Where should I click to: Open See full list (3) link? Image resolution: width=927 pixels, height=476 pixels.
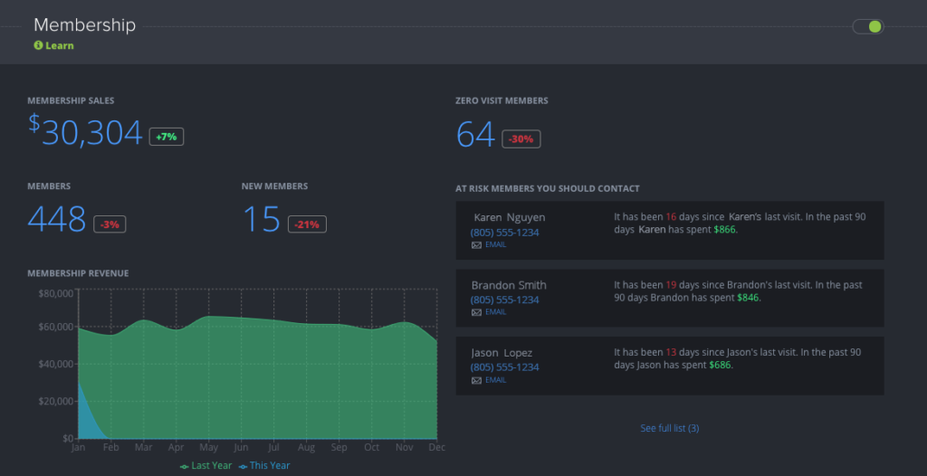click(670, 428)
